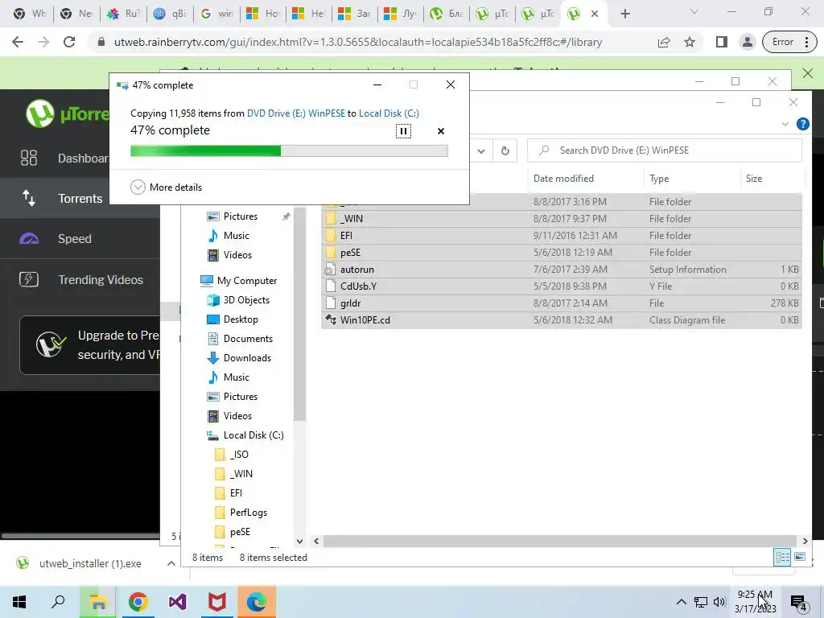Viewport: 824px width, 618px height.
Task: Switch to details view layout
Action: pos(782,557)
